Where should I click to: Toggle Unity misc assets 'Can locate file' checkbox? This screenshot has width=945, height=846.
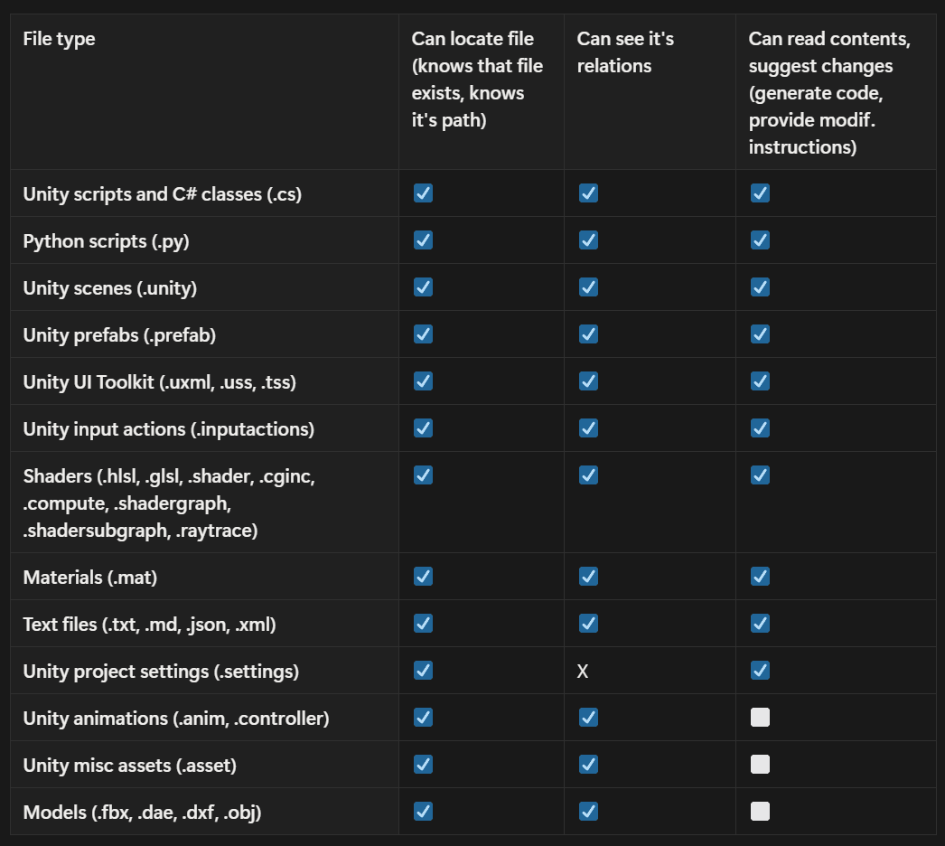coord(423,764)
